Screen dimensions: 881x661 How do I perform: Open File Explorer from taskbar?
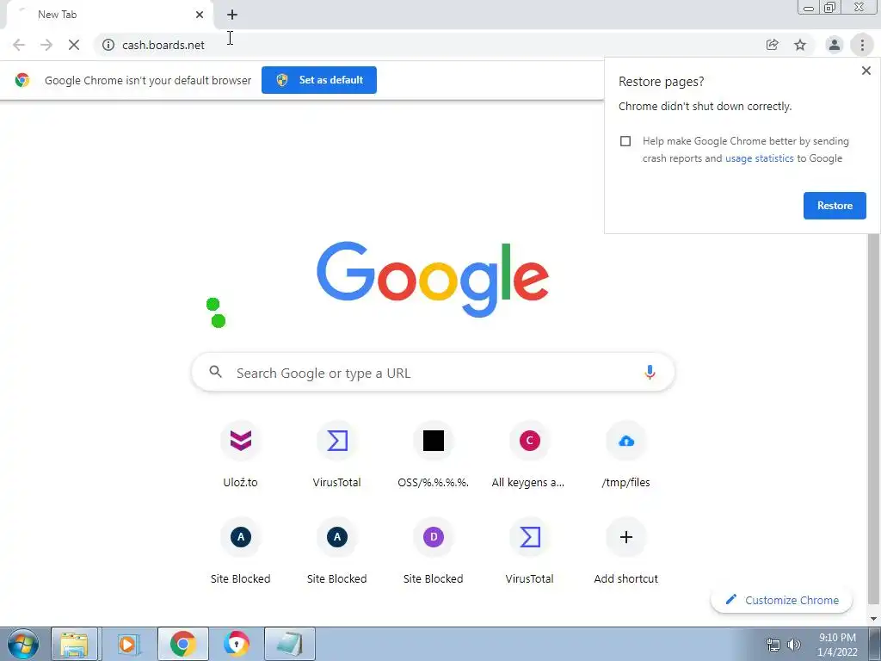point(75,644)
